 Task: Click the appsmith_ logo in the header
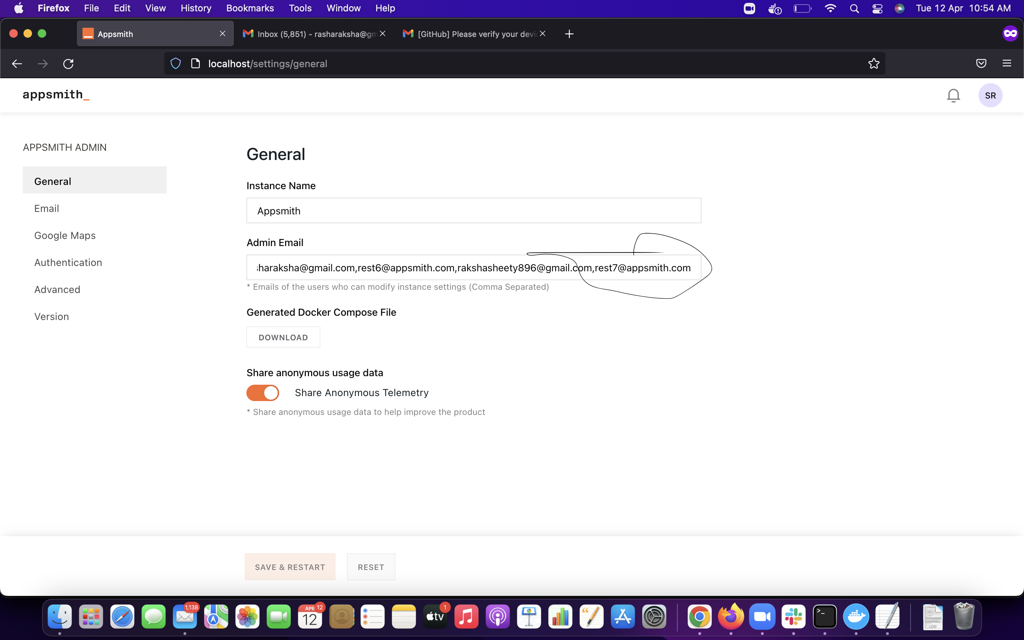(55, 95)
